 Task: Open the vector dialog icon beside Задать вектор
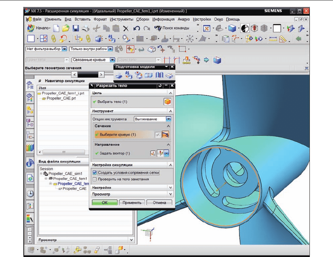tap(153, 153)
